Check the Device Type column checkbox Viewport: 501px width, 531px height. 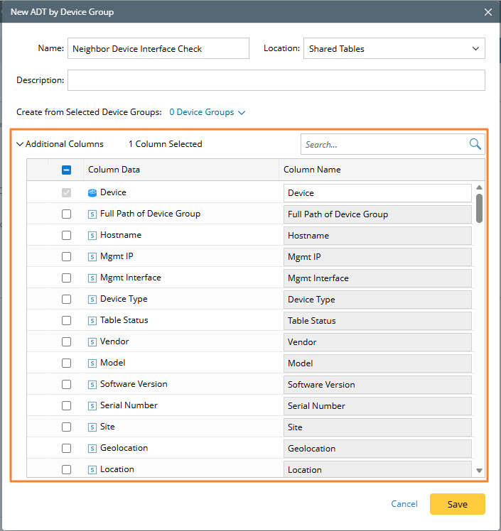point(66,299)
